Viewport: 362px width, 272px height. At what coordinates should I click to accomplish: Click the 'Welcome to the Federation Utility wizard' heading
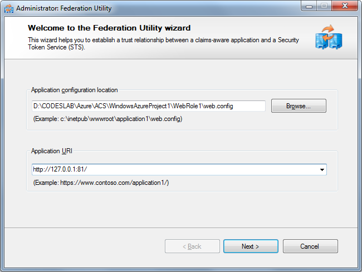tap(109, 28)
